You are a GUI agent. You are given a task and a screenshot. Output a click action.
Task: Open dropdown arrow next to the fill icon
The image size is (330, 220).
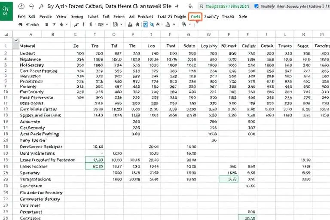pyautogui.click(x=67, y=24)
